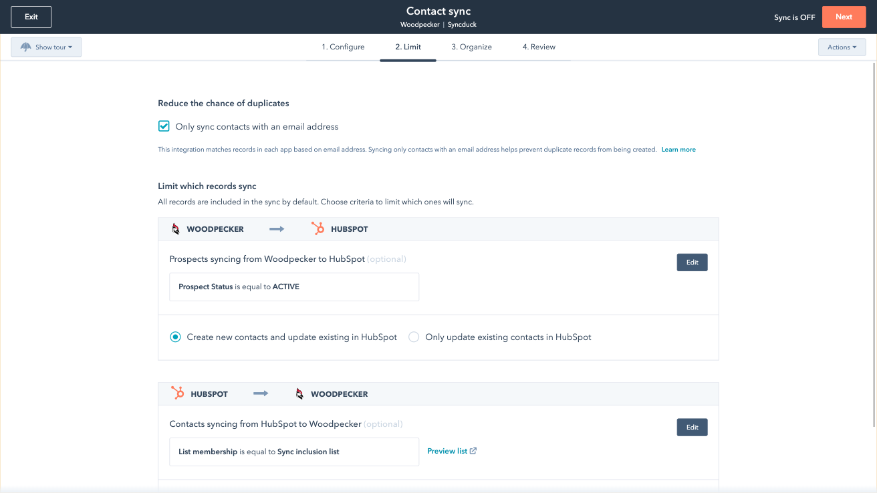The width and height of the screenshot is (877, 493).
Task: Uncheck Only sync contacts with an email address
Action: pos(164,126)
